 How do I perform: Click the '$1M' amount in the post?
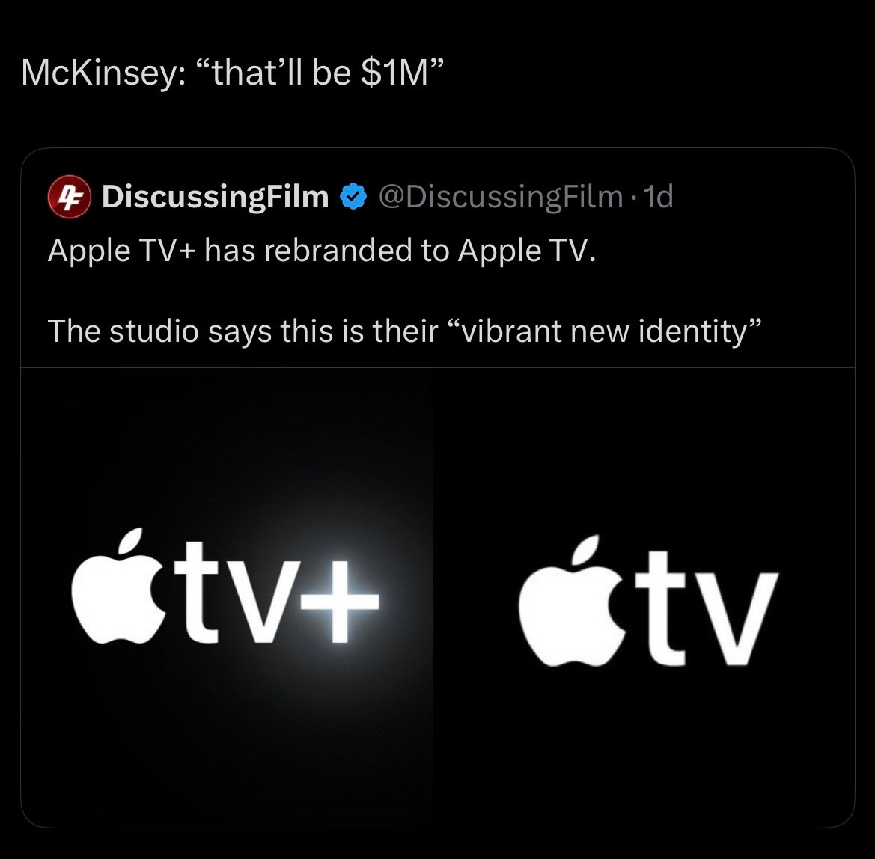(x=396, y=73)
